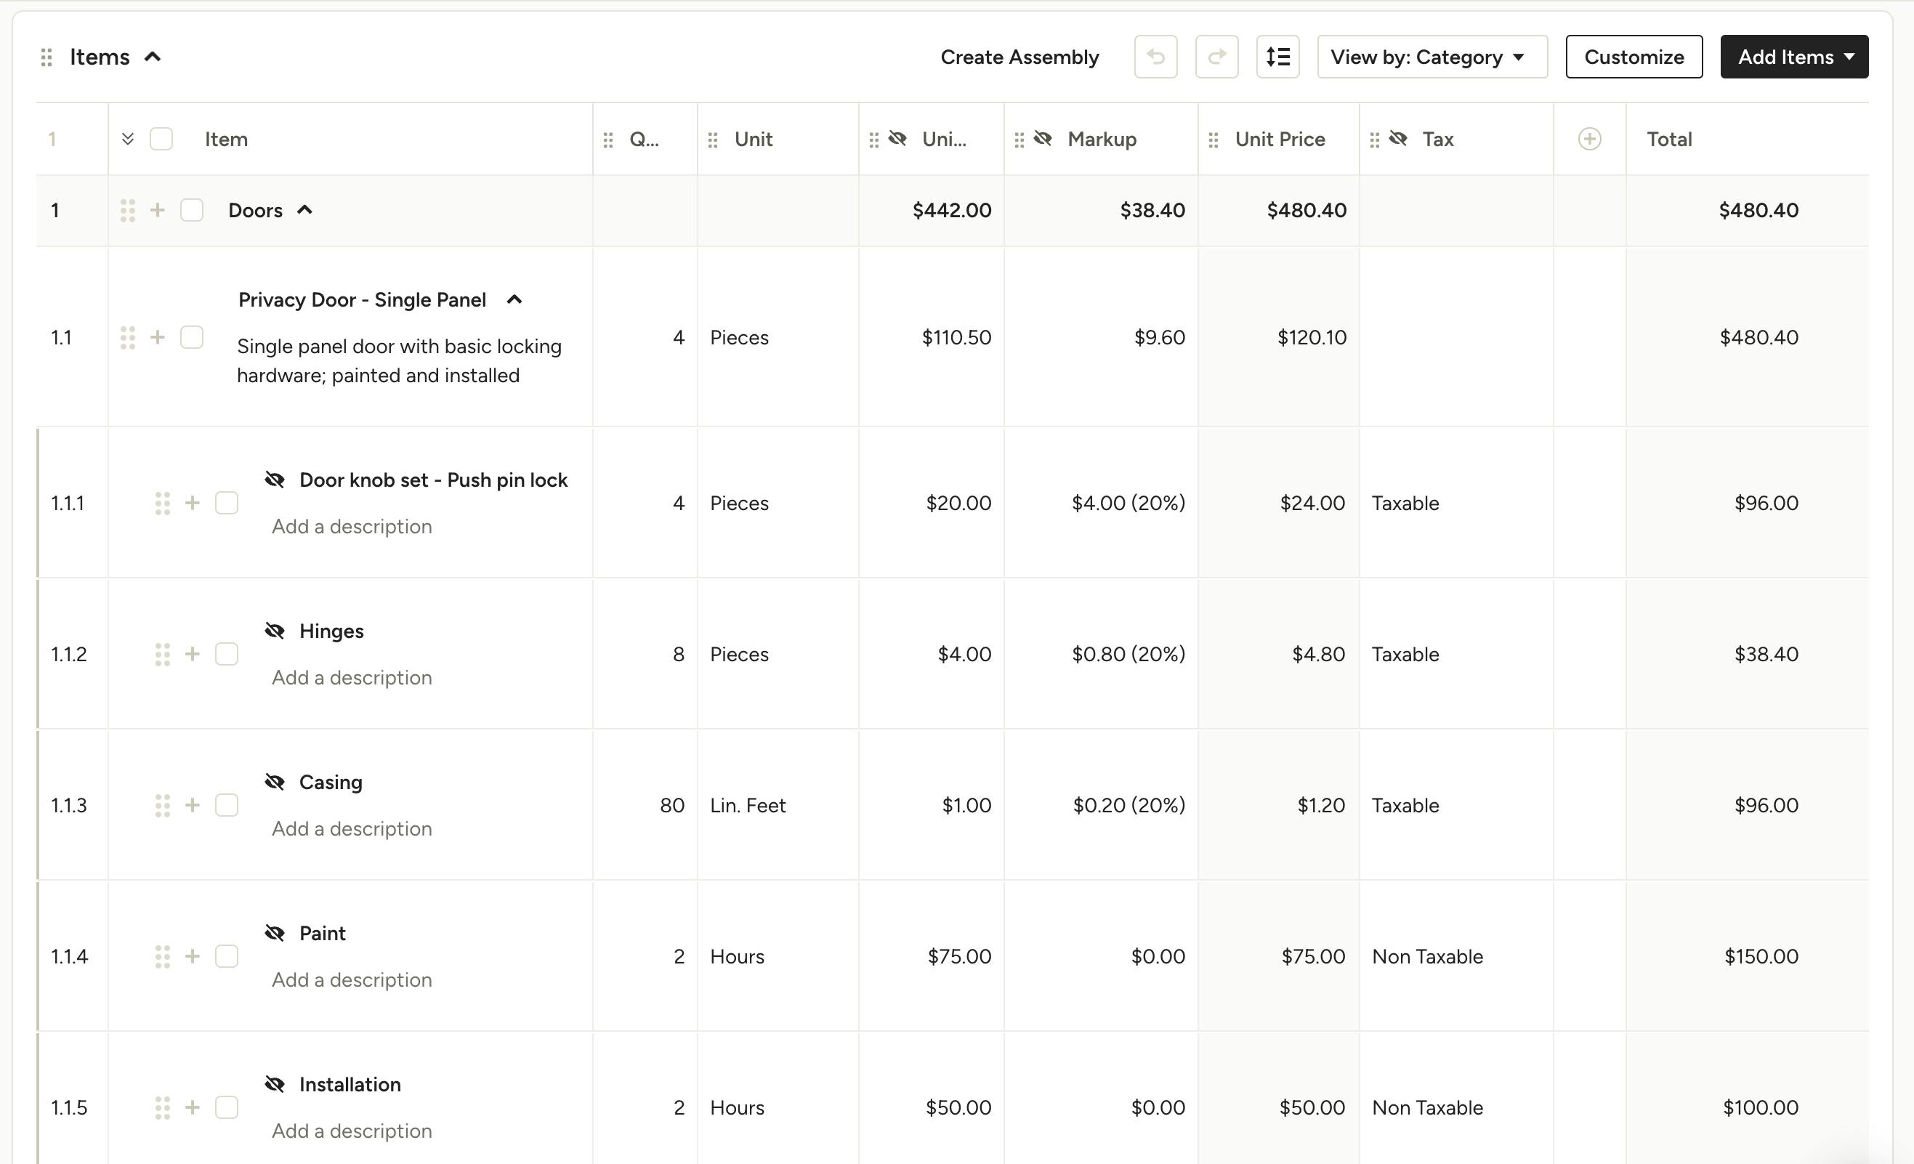Click drag handle on Markup column header

click(x=1019, y=140)
